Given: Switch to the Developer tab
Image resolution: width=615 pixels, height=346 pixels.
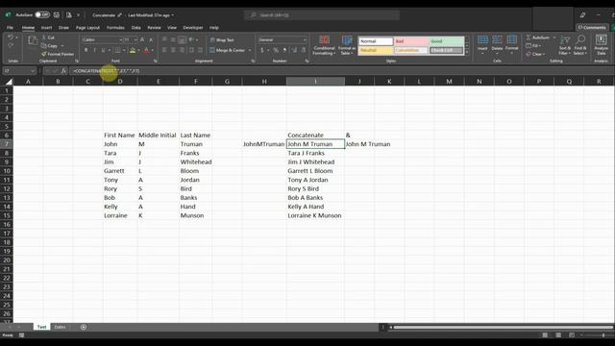Looking at the screenshot, I should coord(193,28).
